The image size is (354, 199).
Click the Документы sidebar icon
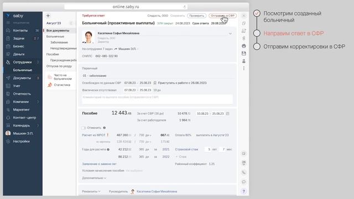[8, 78]
